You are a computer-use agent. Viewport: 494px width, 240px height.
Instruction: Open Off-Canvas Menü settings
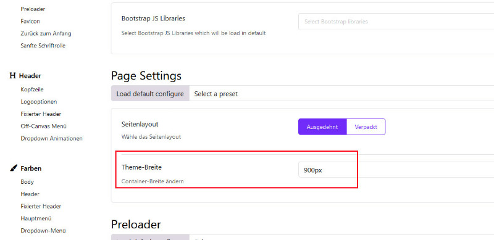pyautogui.click(x=43, y=126)
